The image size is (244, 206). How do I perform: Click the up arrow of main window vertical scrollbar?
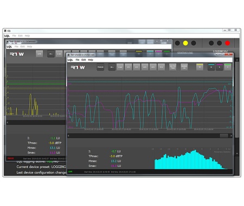[x=237, y=60]
